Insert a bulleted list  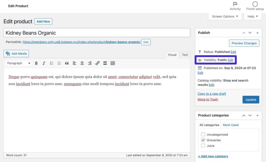pos(51,63)
